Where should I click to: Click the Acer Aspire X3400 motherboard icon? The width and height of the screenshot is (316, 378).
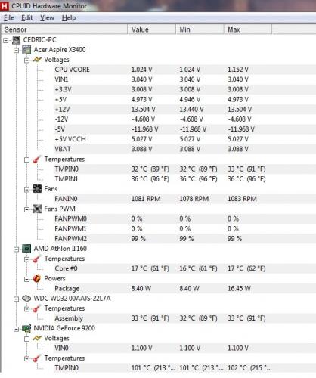tap(26, 50)
